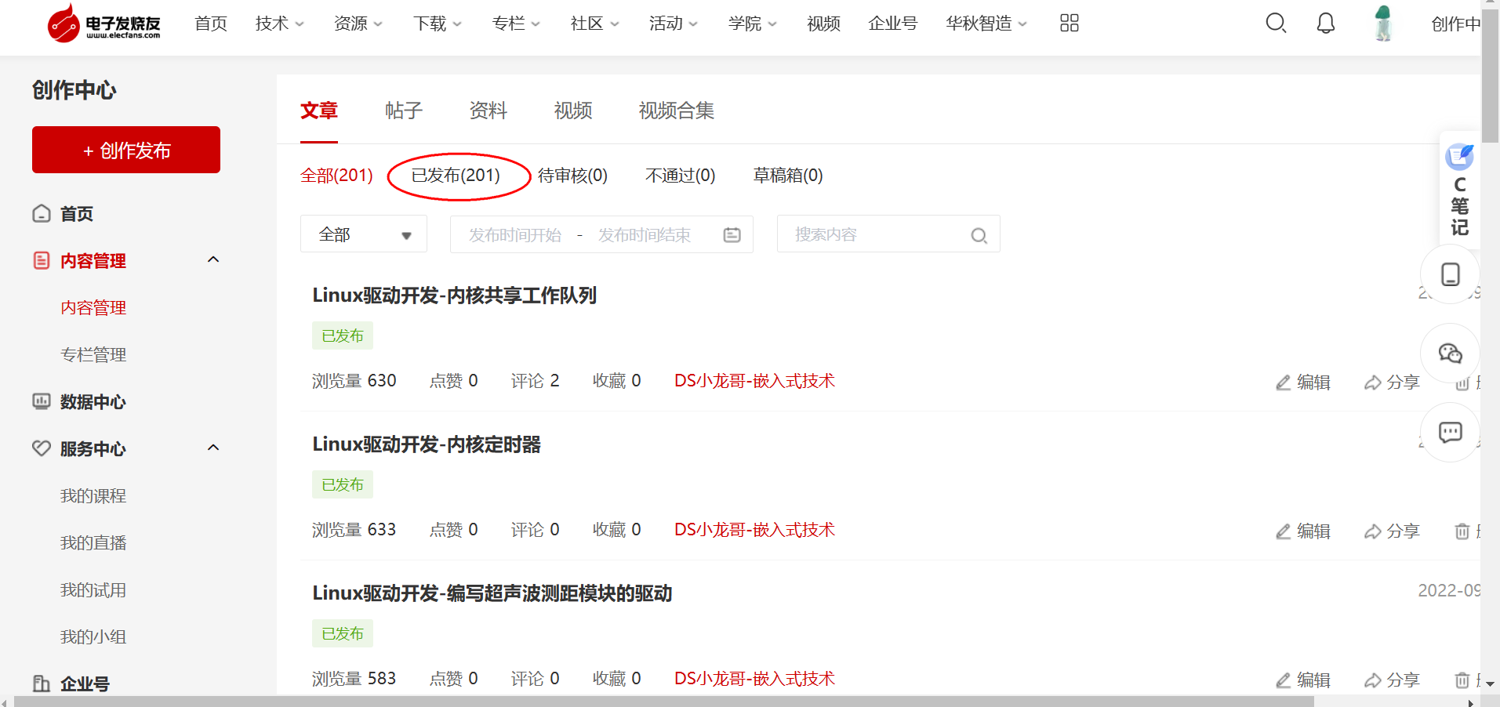Open the 全部 category filter dropdown
Viewport: 1500px width, 707px height.
pyautogui.click(x=364, y=234)
